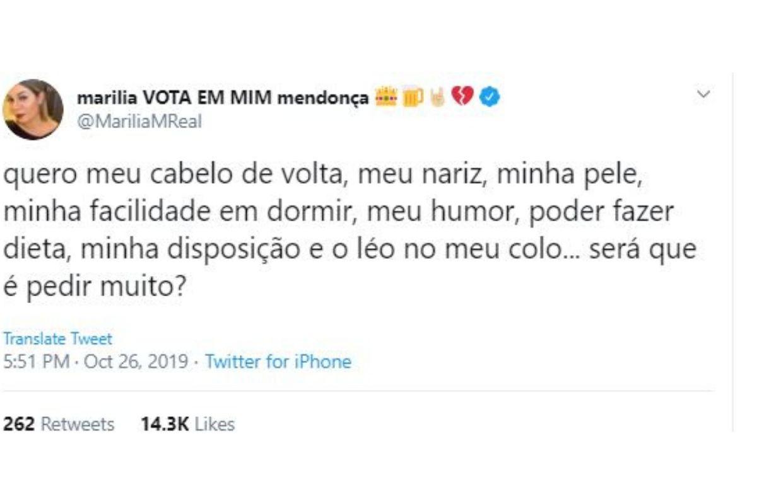The width and height of the screenshot is (757, 504).
Task: Click the rock hand sign emoji
Action: coord(437,98)
